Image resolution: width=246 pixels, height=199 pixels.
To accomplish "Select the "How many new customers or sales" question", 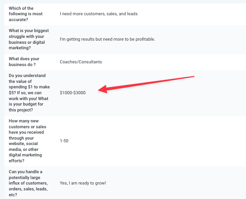I will [27, 141].
